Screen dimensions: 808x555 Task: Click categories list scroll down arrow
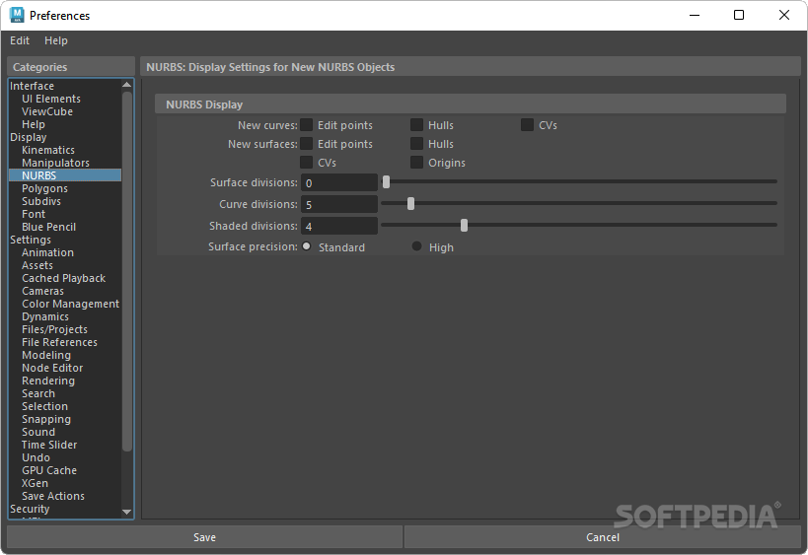click(x=126, y=512)
